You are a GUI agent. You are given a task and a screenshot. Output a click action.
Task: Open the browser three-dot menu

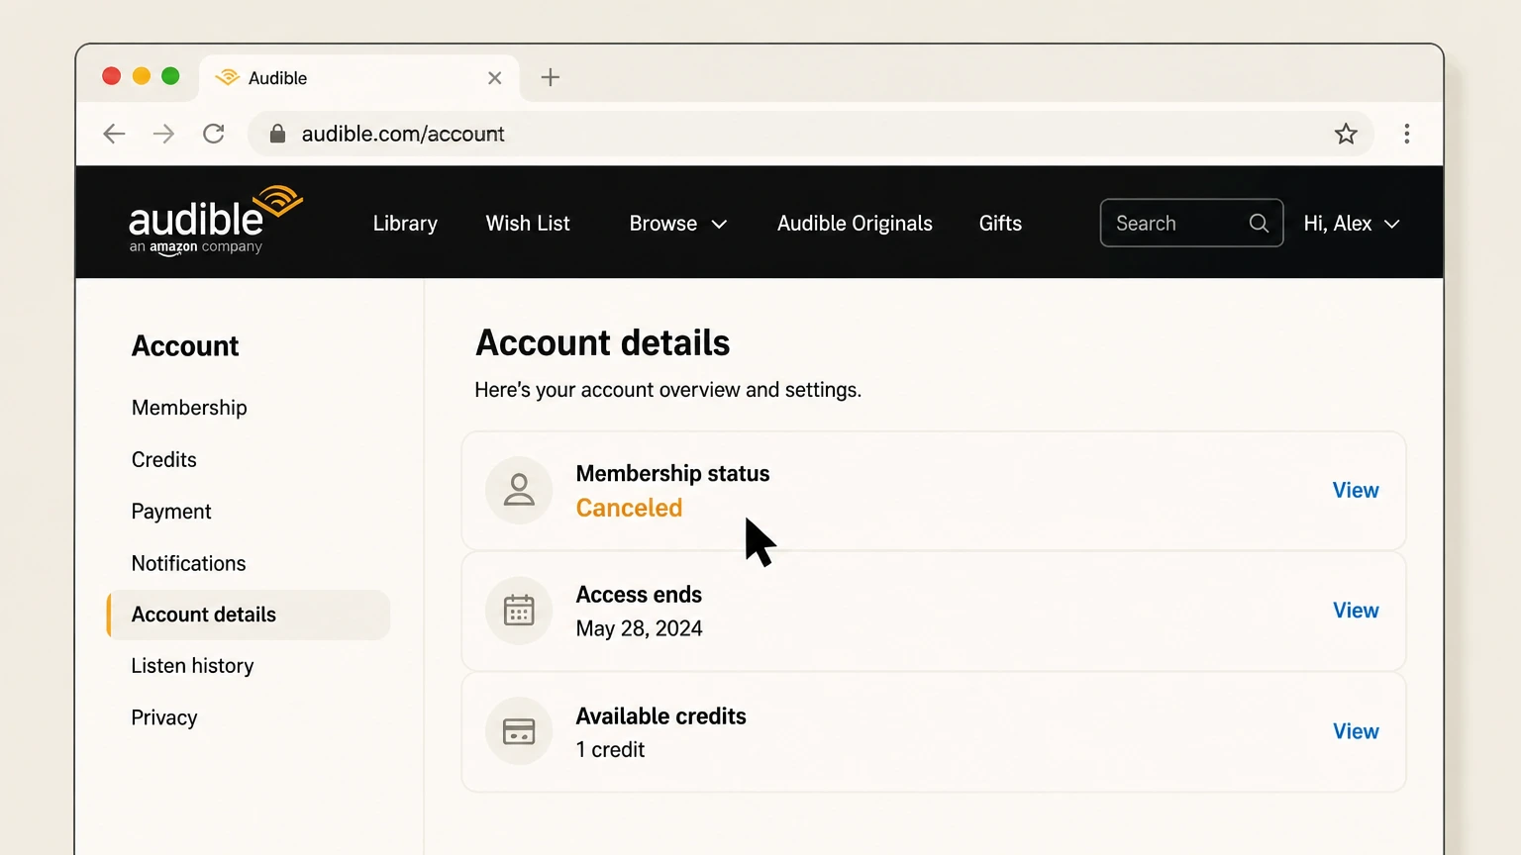pyautogui.click(x=1406, y=134)
